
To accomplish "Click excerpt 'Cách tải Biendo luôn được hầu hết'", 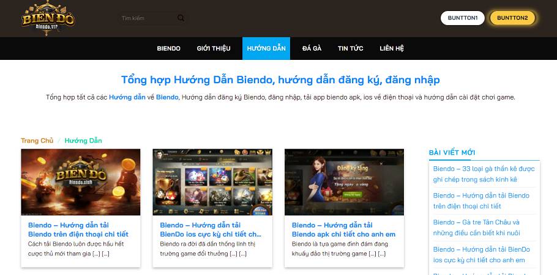I will tap(76, 249).
